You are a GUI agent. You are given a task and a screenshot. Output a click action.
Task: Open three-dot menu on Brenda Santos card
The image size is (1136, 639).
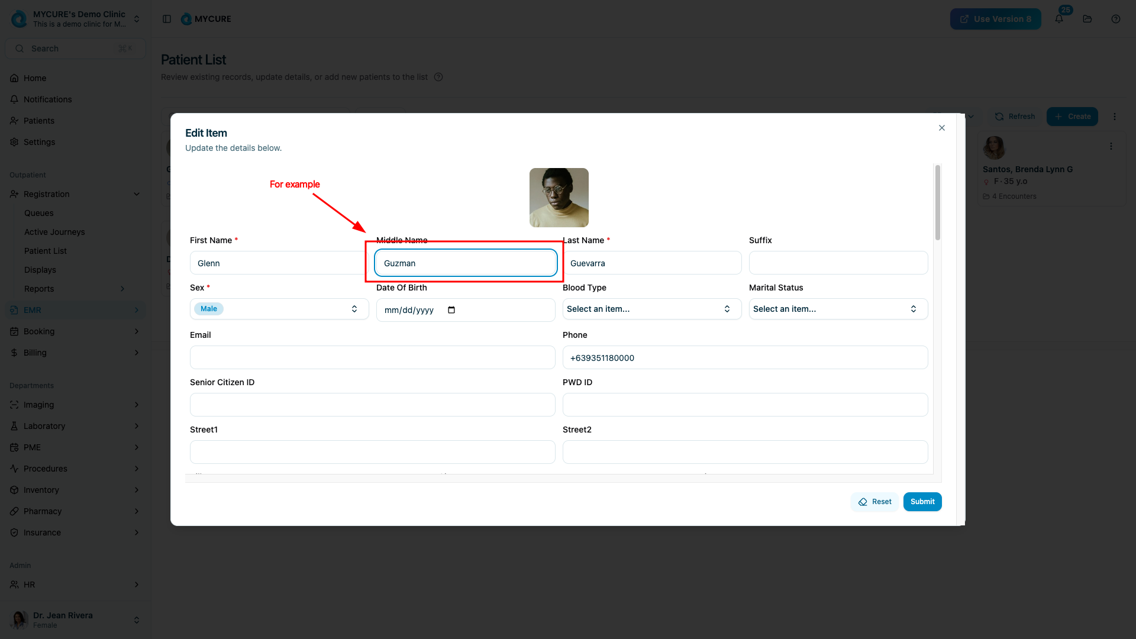pyautogui.click(x=1111, y=146)
